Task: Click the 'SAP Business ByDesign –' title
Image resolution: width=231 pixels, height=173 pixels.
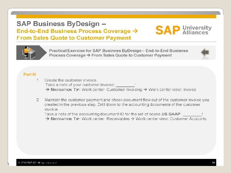Action: pos(61,24)
